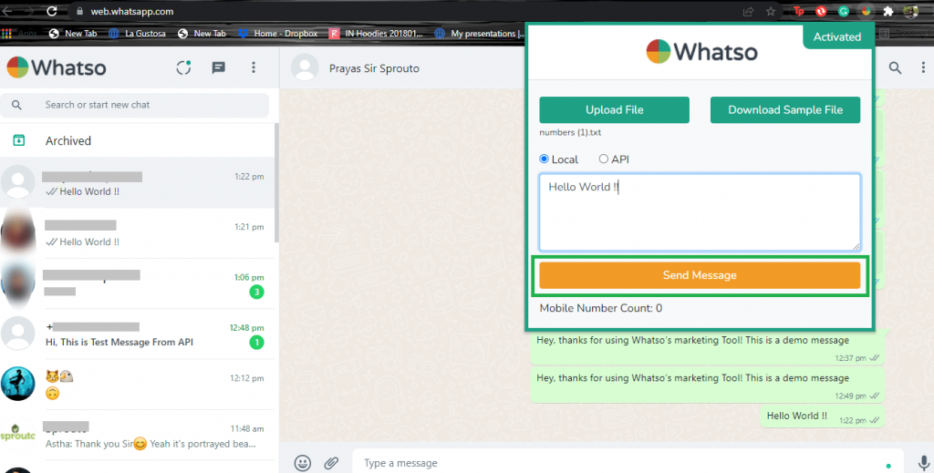Image resolution: width=934 pixels, height=473 pixels.
Task: Click the chat list scrollbar
Action: point(276,182)
